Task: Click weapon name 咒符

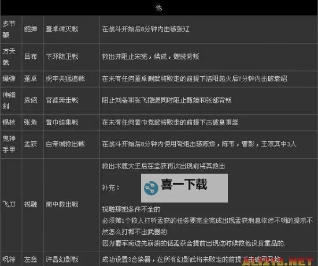Action: [x=9, y=259]
